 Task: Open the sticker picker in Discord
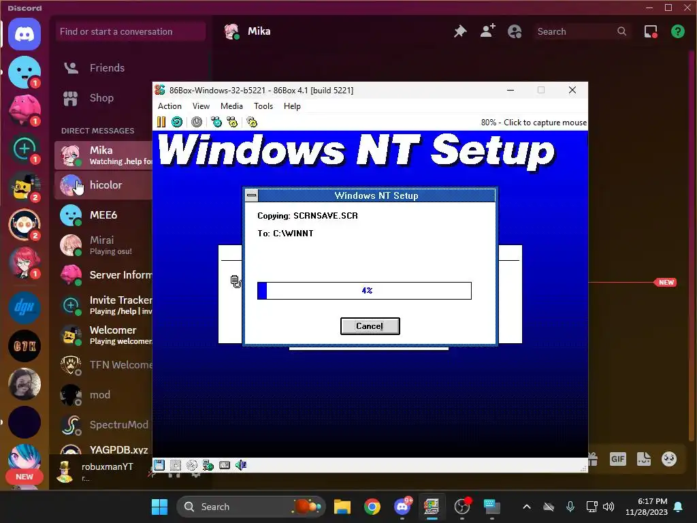pos(644,458)
